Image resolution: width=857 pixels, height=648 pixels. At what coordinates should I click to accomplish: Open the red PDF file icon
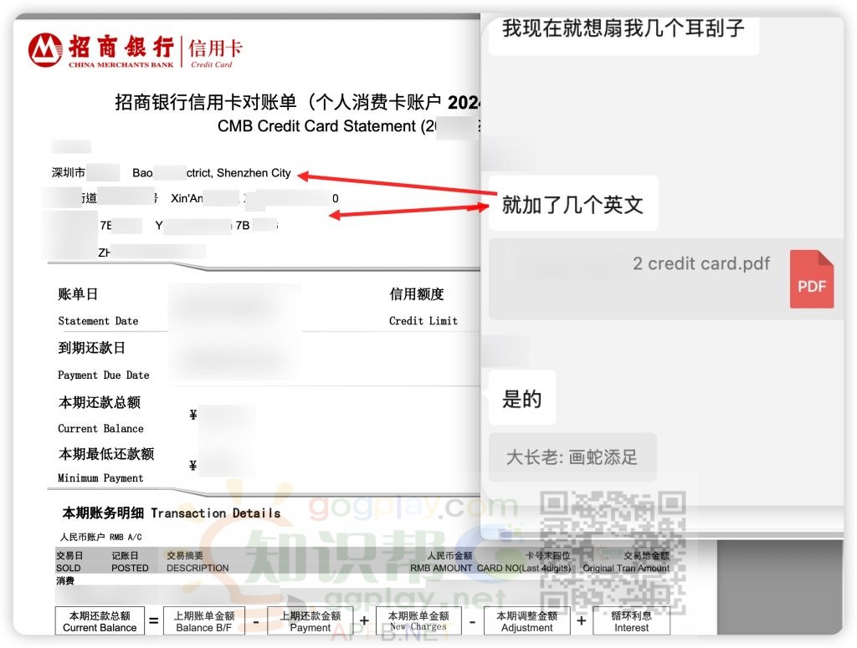(812, 279)
